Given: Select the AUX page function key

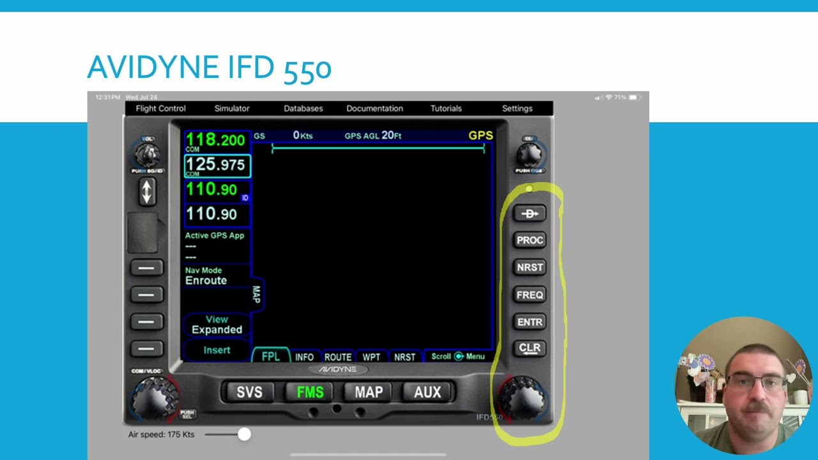Looking at the screenshot, I should [x=428, y=392].
